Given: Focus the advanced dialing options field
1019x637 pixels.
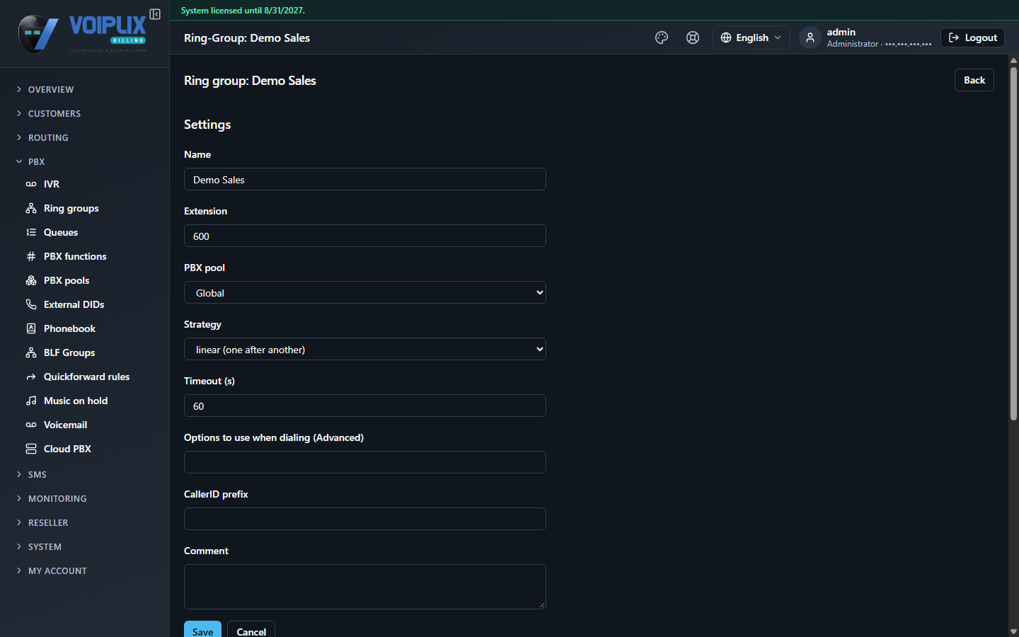Looking at the screenshot, I should tap(365, 462).
